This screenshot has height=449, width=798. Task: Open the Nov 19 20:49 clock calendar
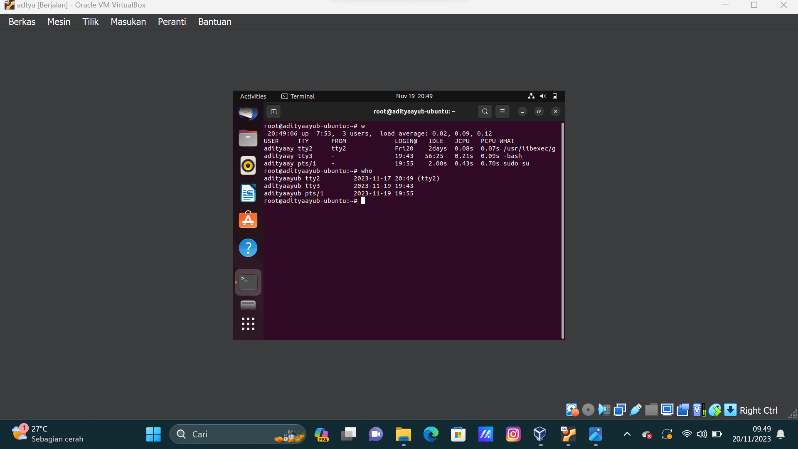coord(414,96)
